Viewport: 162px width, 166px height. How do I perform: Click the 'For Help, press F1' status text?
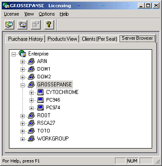[x=21, y=161]
